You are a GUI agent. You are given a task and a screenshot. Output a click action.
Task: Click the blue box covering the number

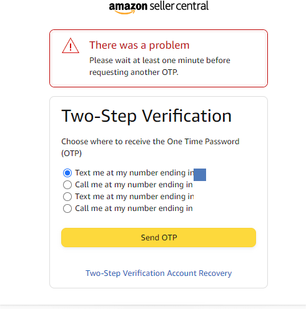[200, 175]
